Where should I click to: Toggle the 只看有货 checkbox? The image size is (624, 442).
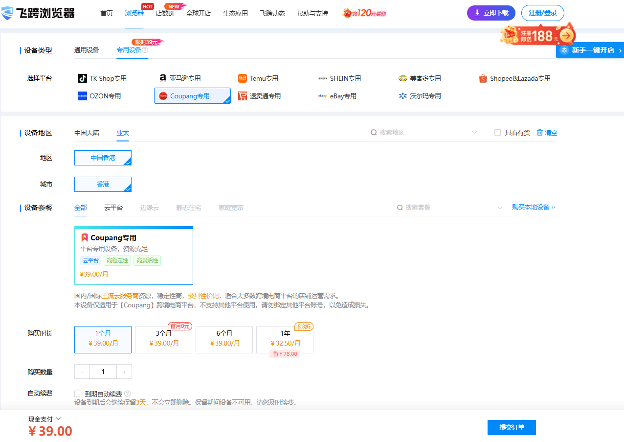click(497, 133)
